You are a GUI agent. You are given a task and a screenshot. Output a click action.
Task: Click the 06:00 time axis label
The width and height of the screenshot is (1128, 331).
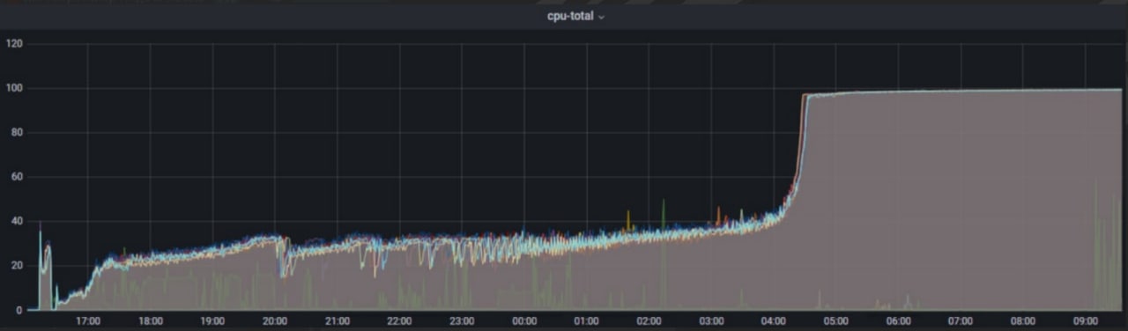[898, 321]
